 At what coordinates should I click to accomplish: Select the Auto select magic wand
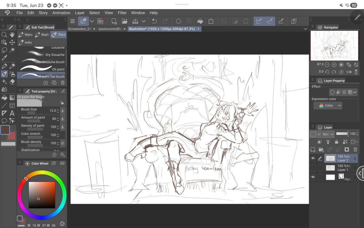(x=12, y=50)
